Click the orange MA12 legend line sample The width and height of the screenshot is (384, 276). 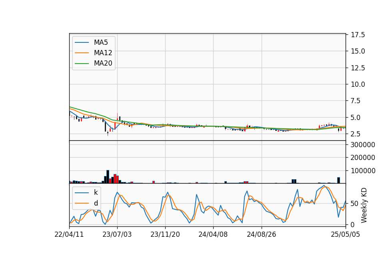[82, 53]
